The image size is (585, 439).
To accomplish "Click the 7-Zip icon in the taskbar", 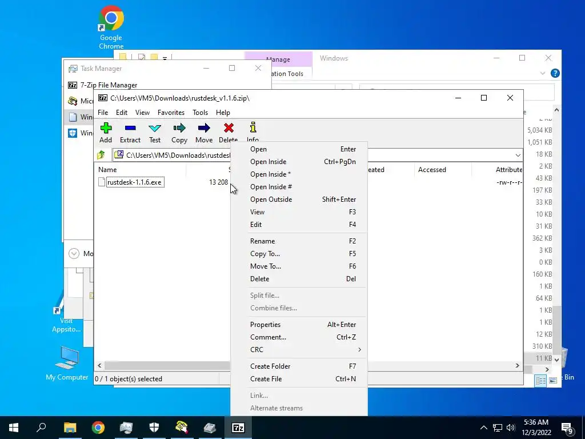I will tap(238, 428).
